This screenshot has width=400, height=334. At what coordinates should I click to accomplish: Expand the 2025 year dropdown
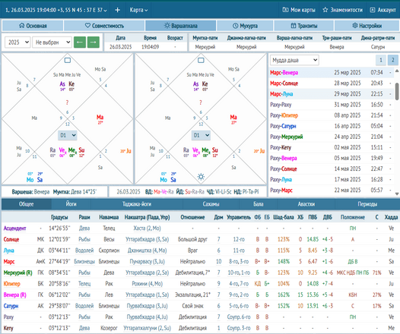click(17, 43)
